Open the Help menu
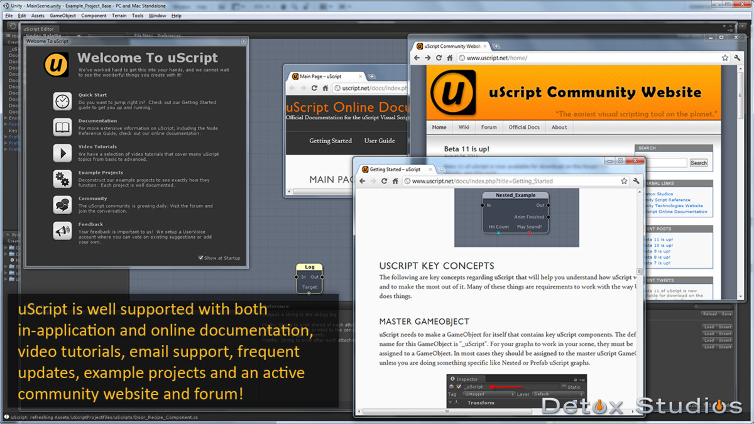This screenshot has height=424, width=754. pyautogui.click(x=177, y=16)
